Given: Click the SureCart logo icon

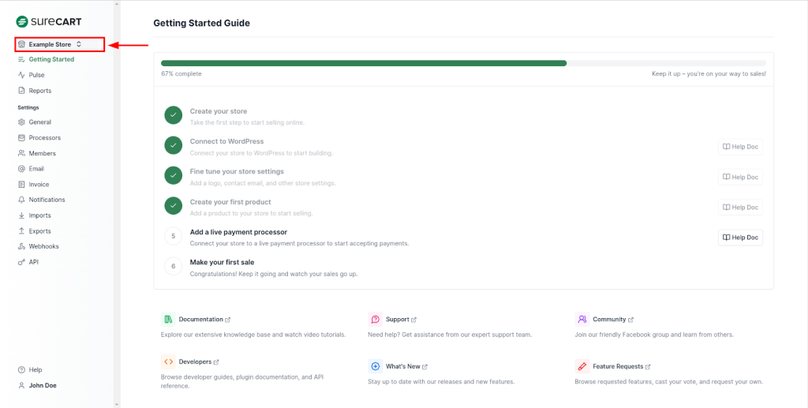Looking at the screenshot, I should tap(22, 21).
